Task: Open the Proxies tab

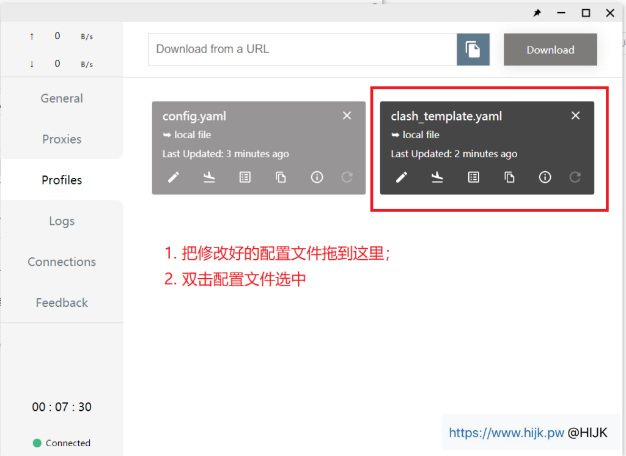Action: click(62, 139)
